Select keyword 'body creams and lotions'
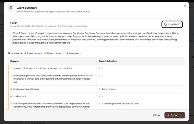The image size is (194, 124). click(x=26, y=89)
